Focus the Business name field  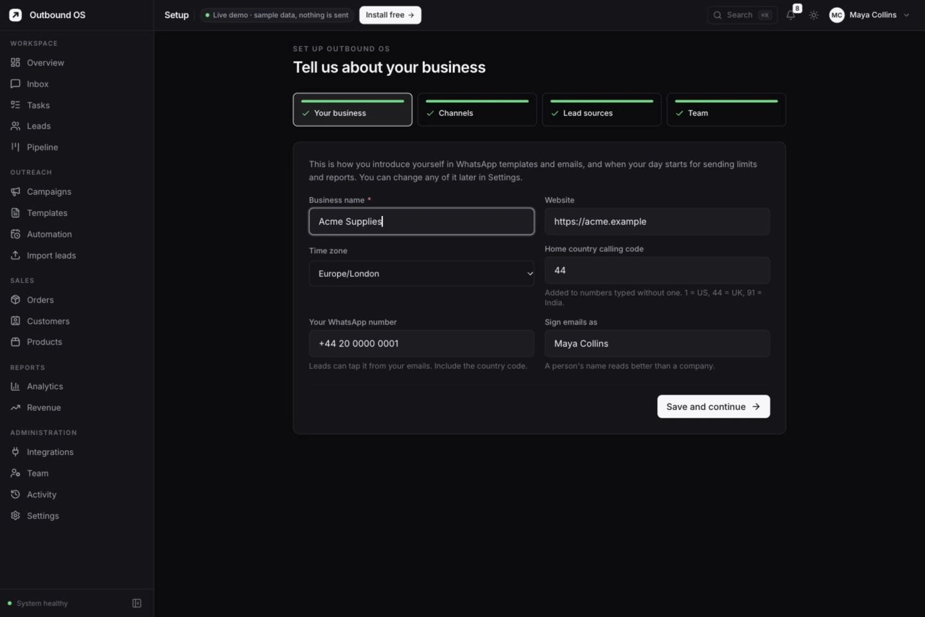coord(421,221)
